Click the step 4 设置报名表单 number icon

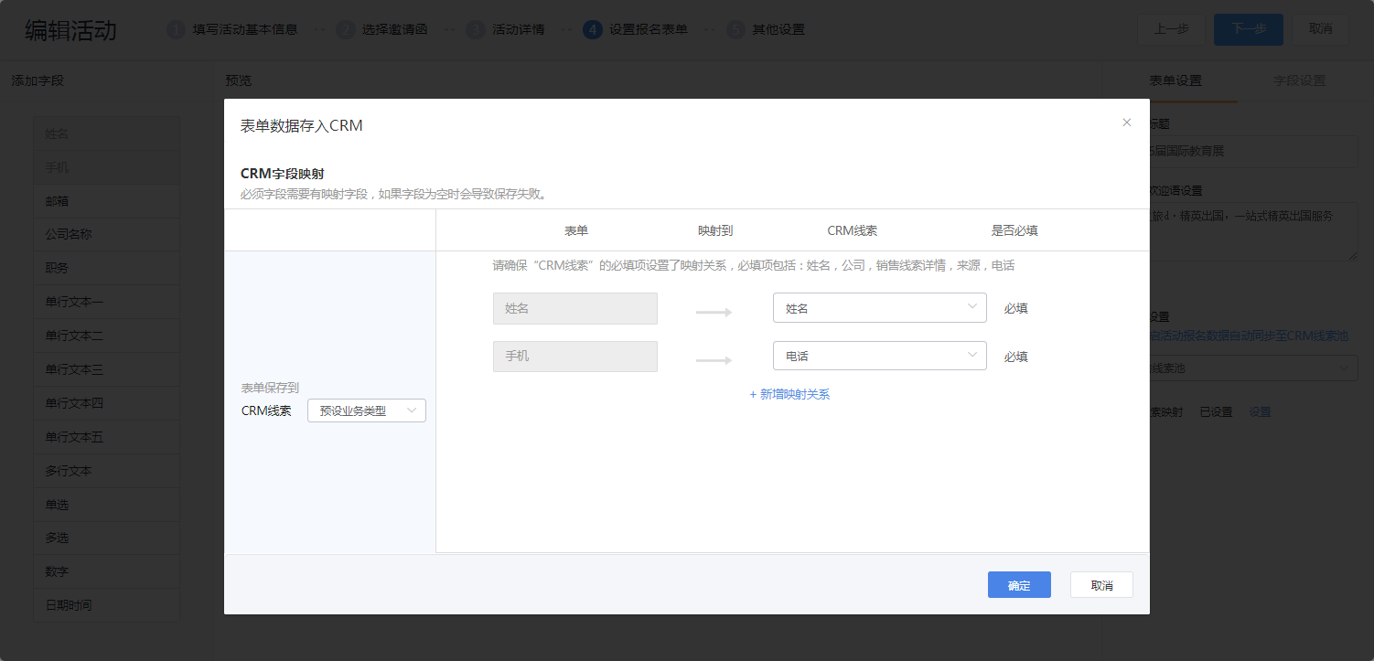pyautogui.click(x=592, y=29)
